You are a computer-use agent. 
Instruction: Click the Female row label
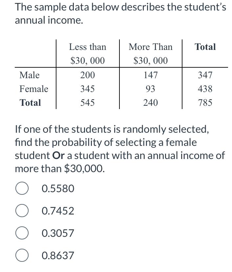tap(33, 89)
